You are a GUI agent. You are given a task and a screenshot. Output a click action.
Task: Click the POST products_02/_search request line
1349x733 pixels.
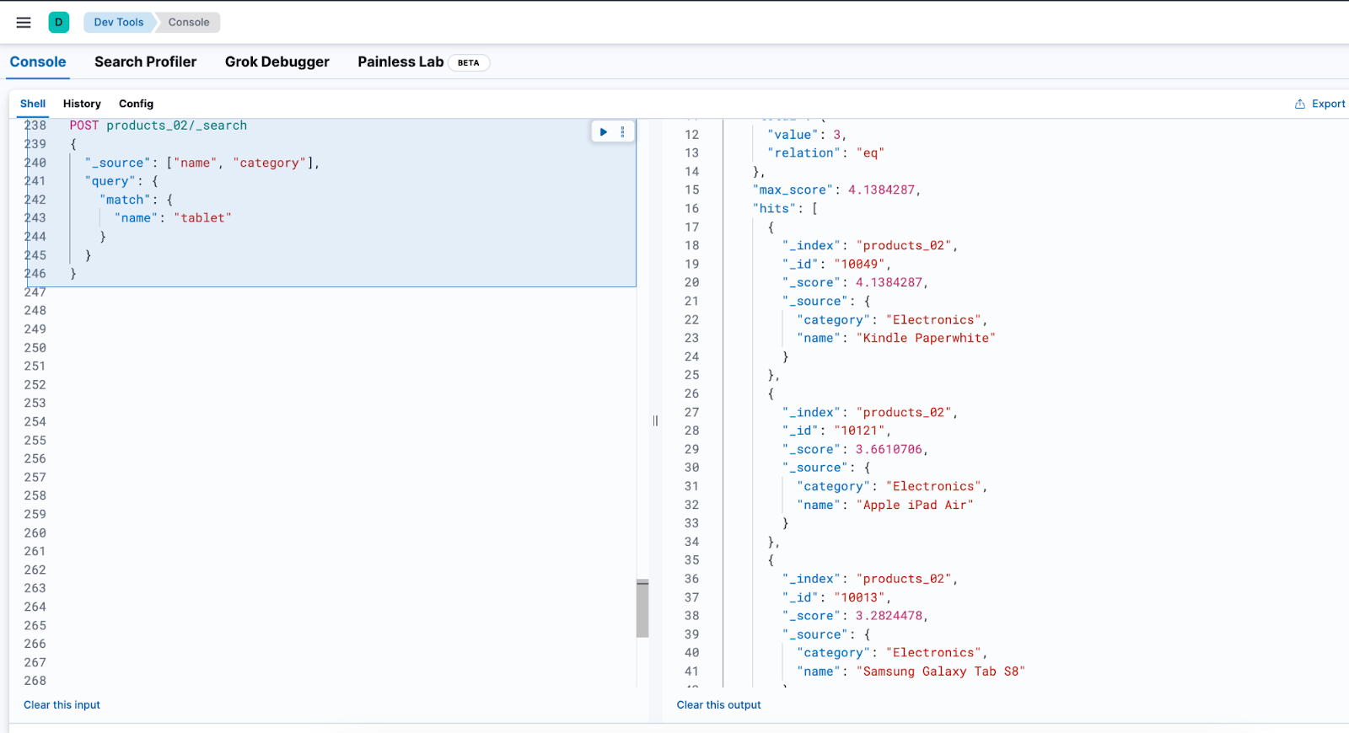click(x=159, y=126)
